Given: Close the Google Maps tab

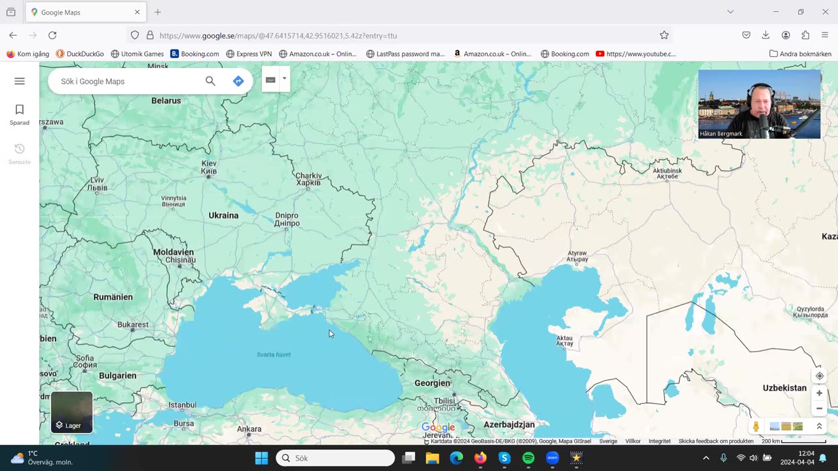Looking at the screenshot, I should click(x=137, y=12).
